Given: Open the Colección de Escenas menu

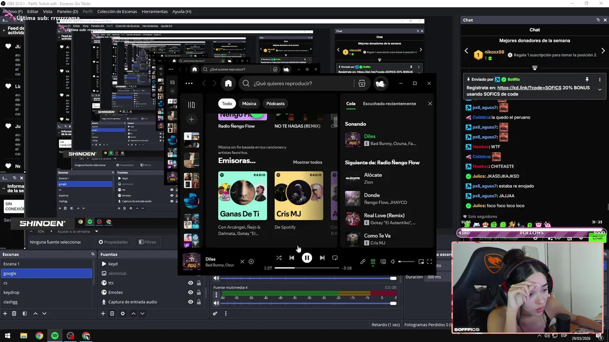Looking at the screenshot, I should pyautogui.click(x=118, y=11).
